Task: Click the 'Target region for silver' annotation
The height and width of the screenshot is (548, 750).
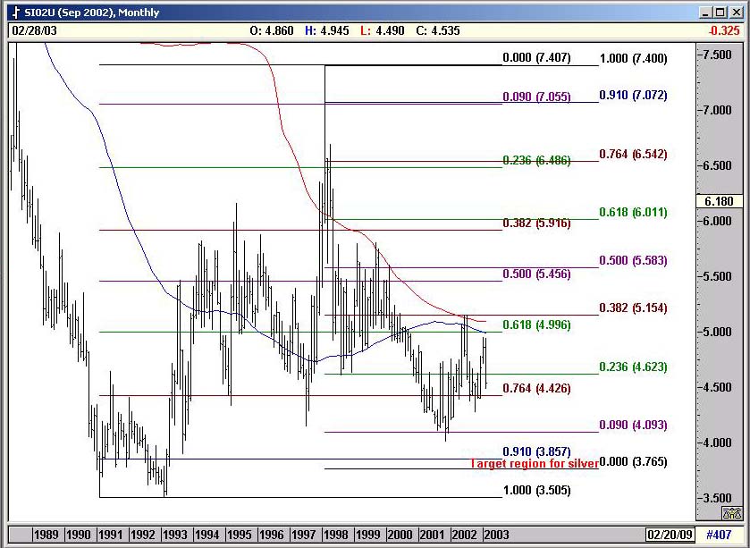Action: point(535,463)
